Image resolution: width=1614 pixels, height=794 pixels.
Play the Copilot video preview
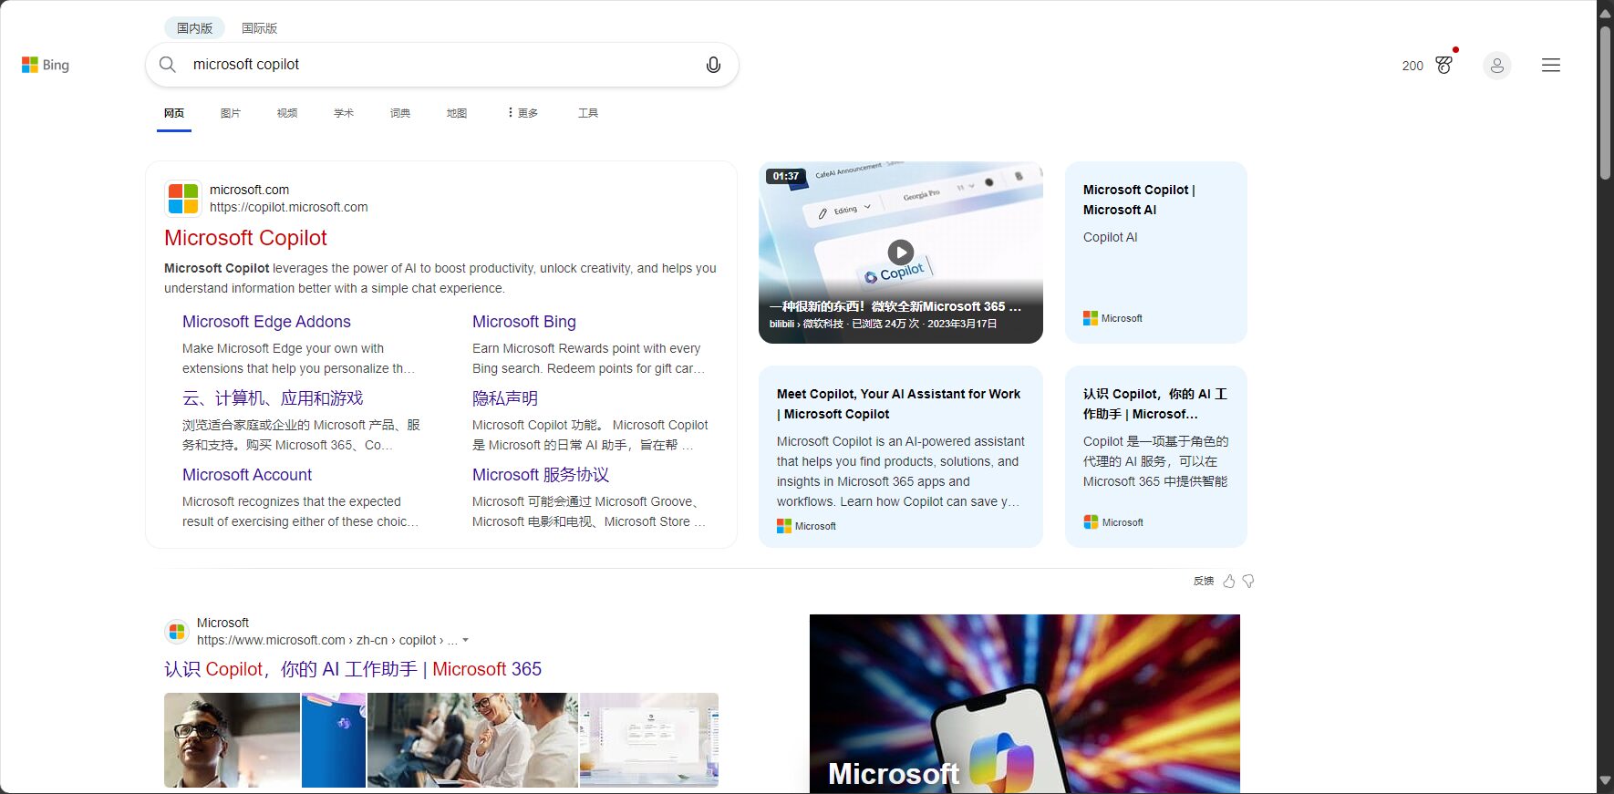click(900, 253)
